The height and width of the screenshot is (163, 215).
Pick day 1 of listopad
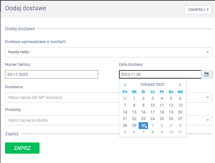[x=134, y=98]
